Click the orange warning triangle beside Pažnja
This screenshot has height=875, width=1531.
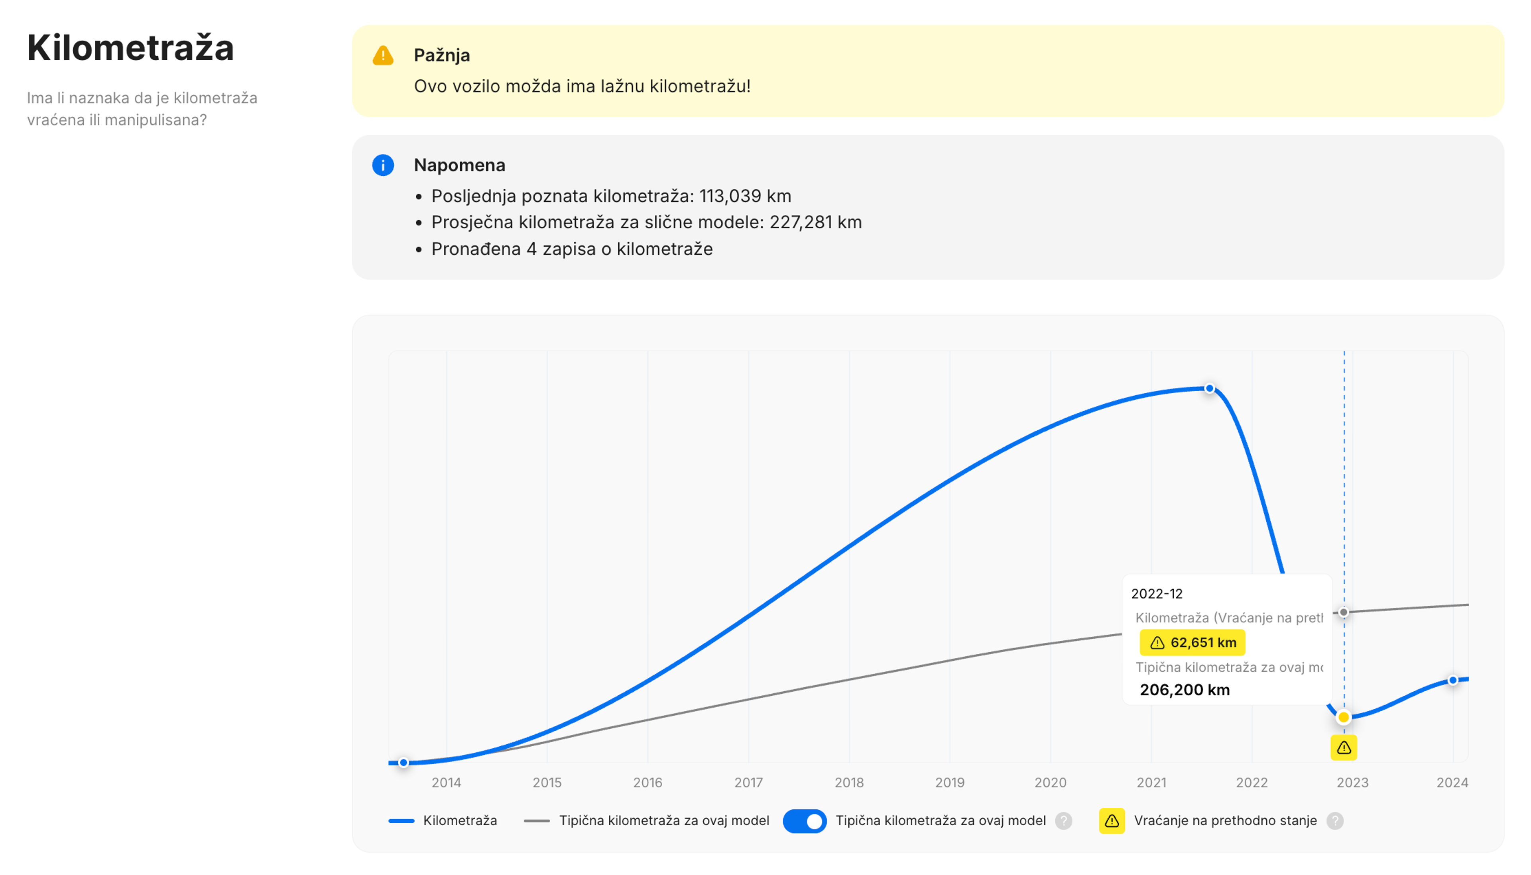click(383, 55)
